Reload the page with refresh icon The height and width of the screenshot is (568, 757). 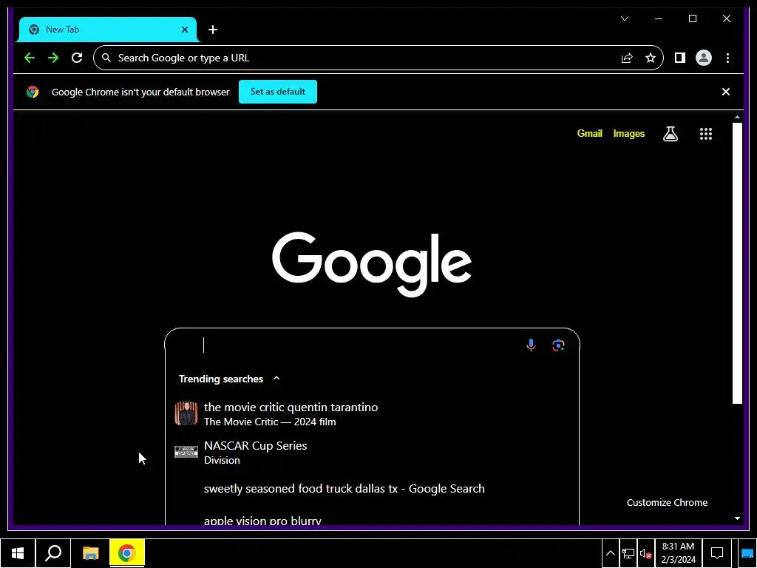click(x=77, y=58)
